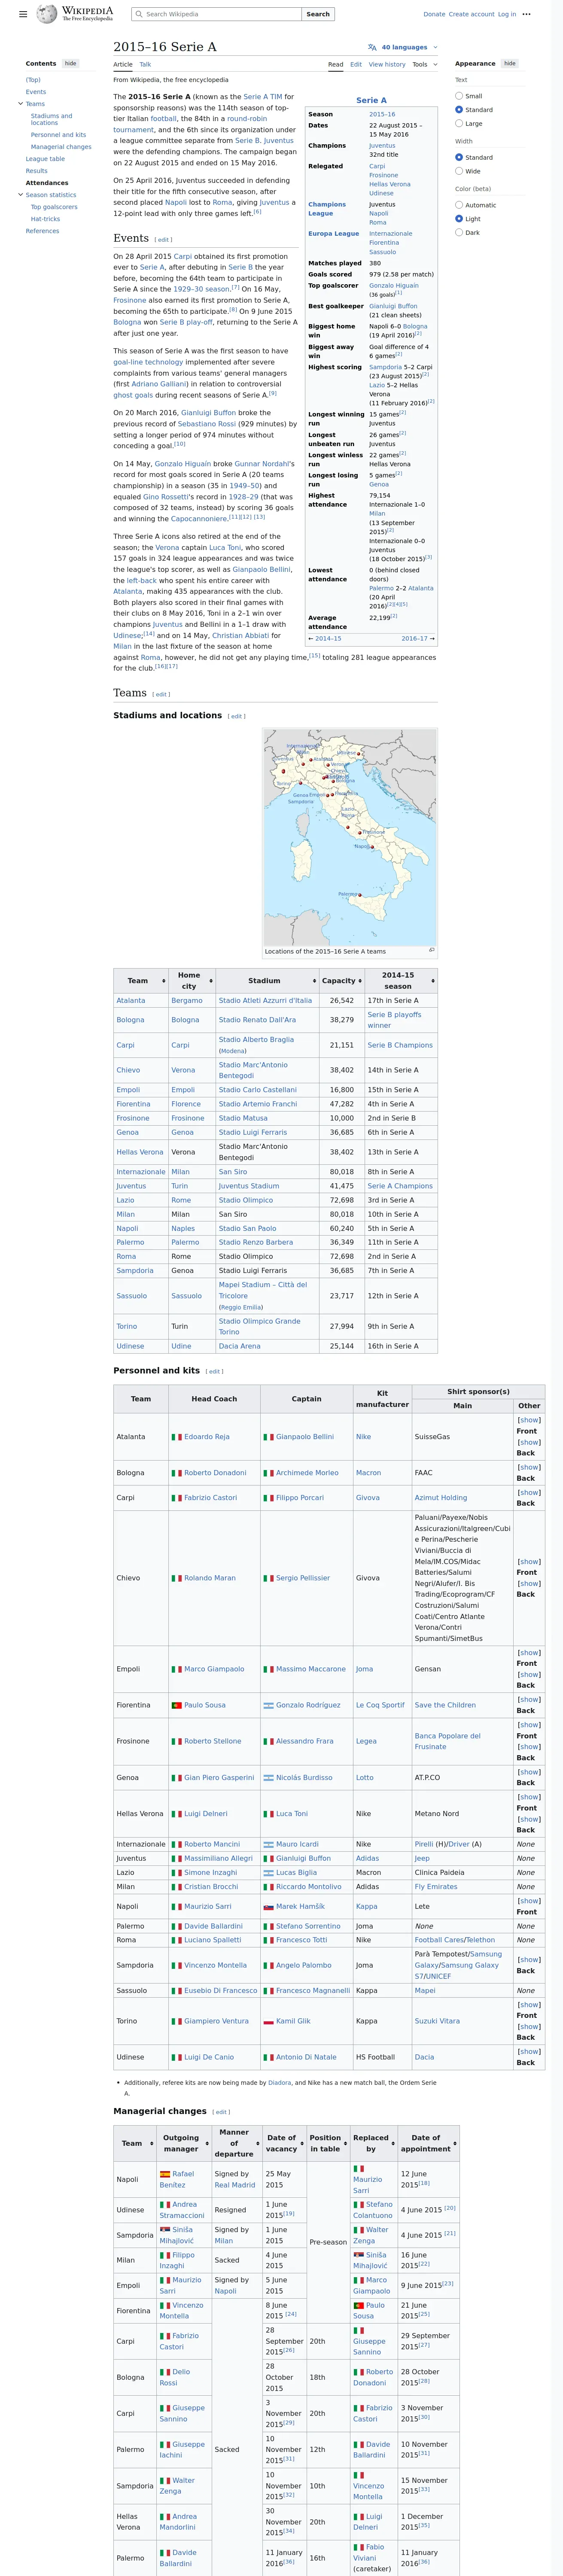563x2576 pixels.
Task: Click the Wikipedia globe logo
Action: (x=47, y=14)
